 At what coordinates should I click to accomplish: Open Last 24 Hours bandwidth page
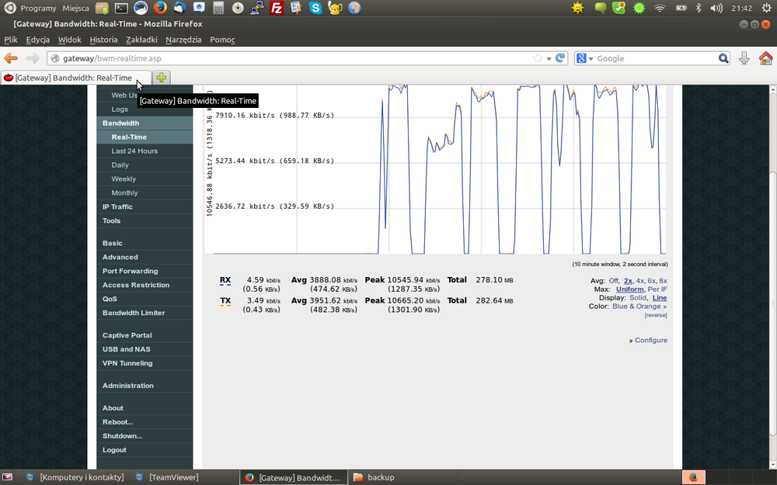coord(134,151)
